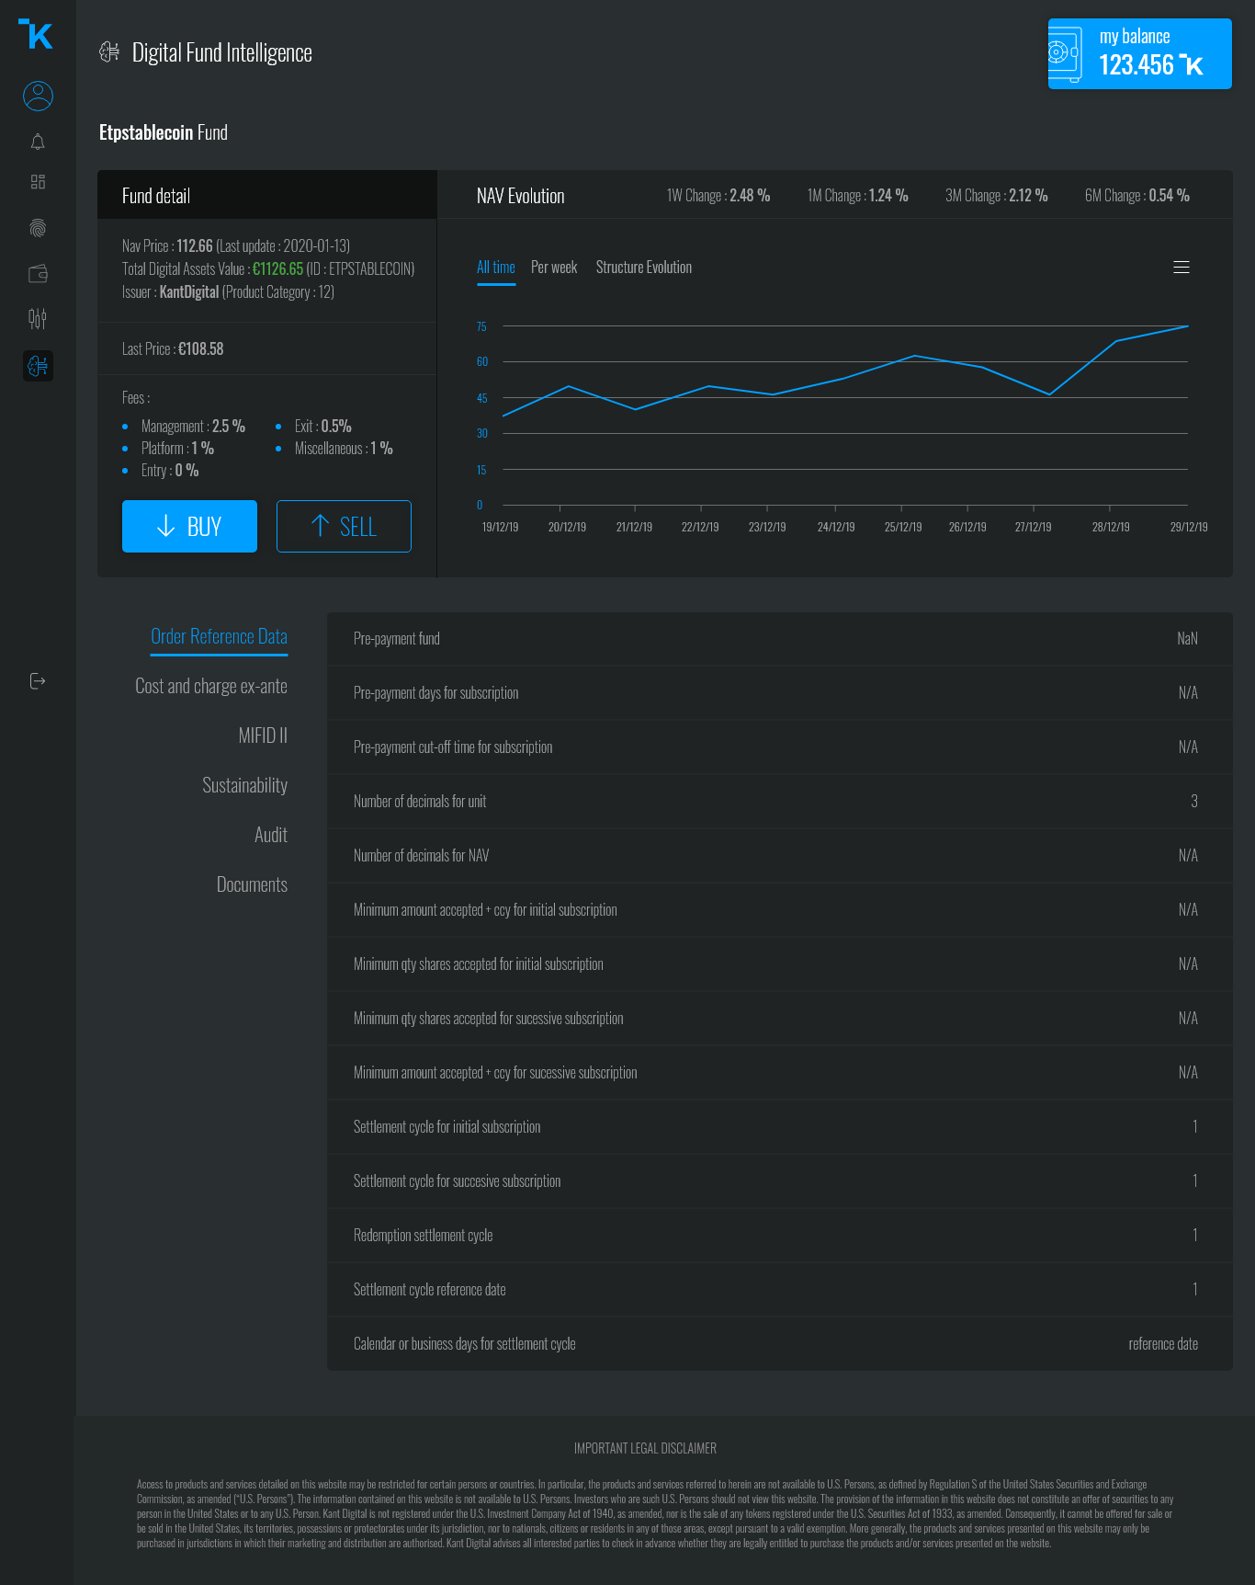
Task: Click the Kant Digital logo in sidebar
Action: tap(37, 34)
